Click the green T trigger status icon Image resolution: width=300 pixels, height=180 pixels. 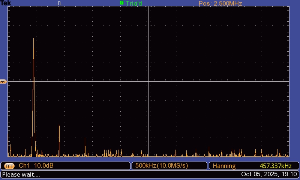(121, 3)
